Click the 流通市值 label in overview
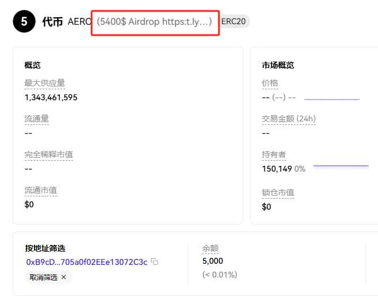The image size is (378, 296). [x=40, y=191]
